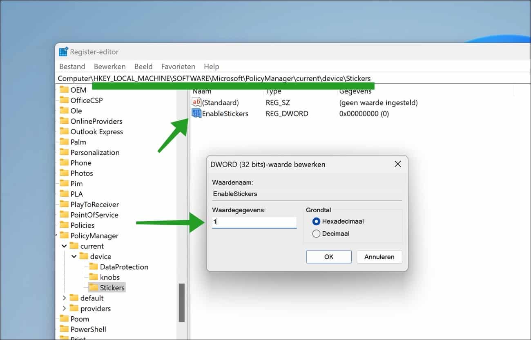531x340 pixels.
Task: Click the Waardegegevens input field
Action: [254, 222]
